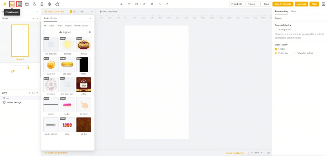Click the yellow P app logo
Viewport: 328px width, 156px height.
[5, 4]
